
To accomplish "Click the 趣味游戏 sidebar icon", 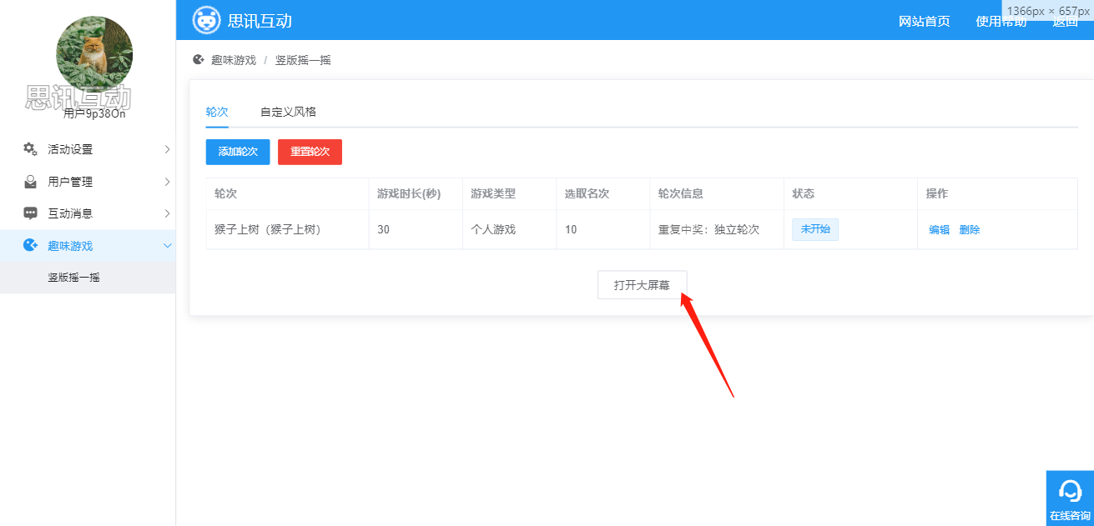I will 30,245.
